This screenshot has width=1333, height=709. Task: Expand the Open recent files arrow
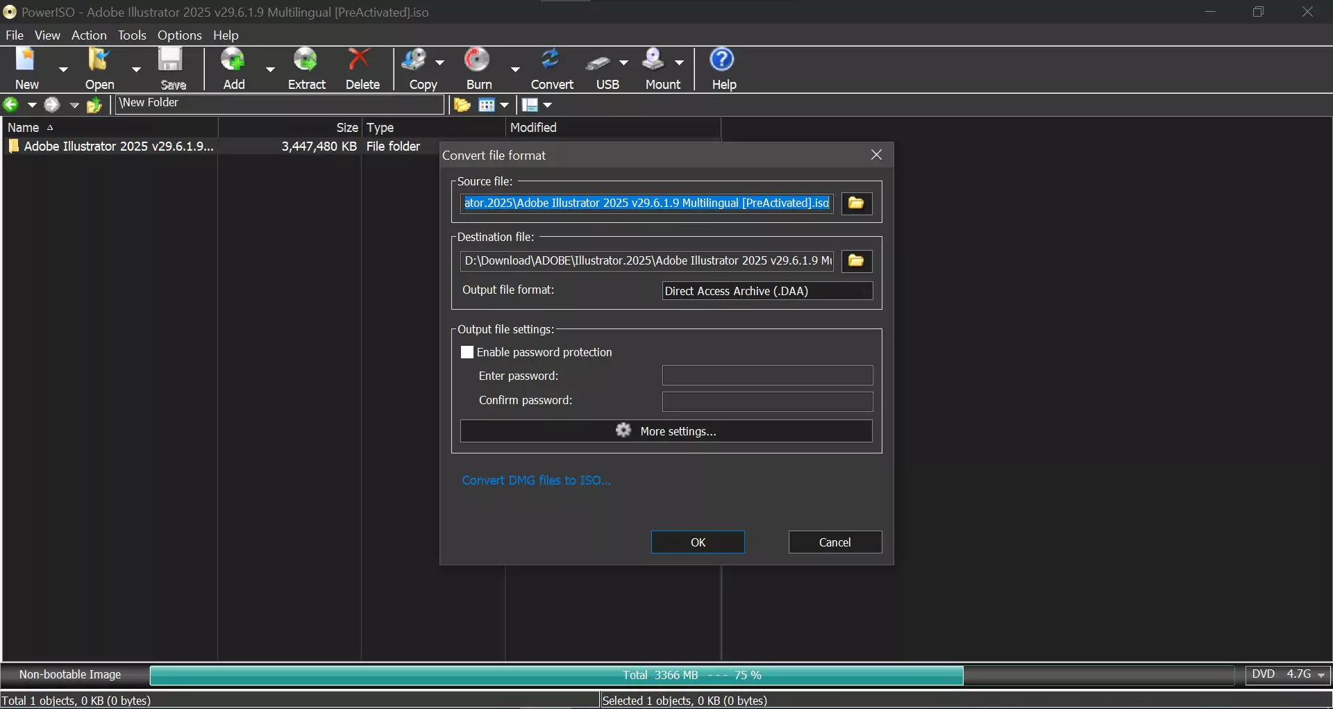136,69
